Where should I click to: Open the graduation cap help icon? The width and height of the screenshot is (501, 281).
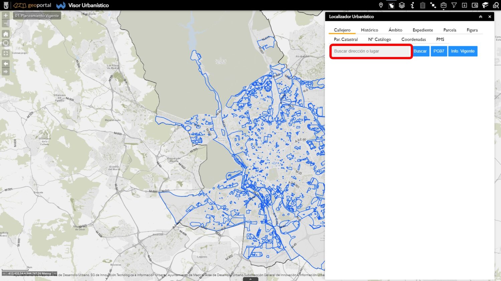click(485, 5)
